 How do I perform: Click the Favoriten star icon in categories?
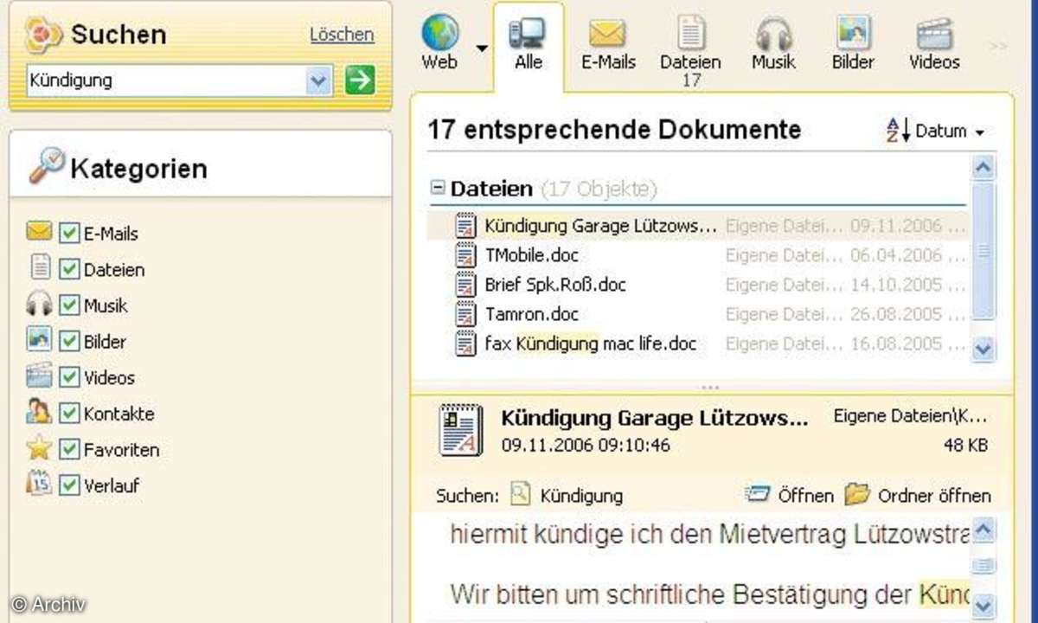[x=40, y=448]
